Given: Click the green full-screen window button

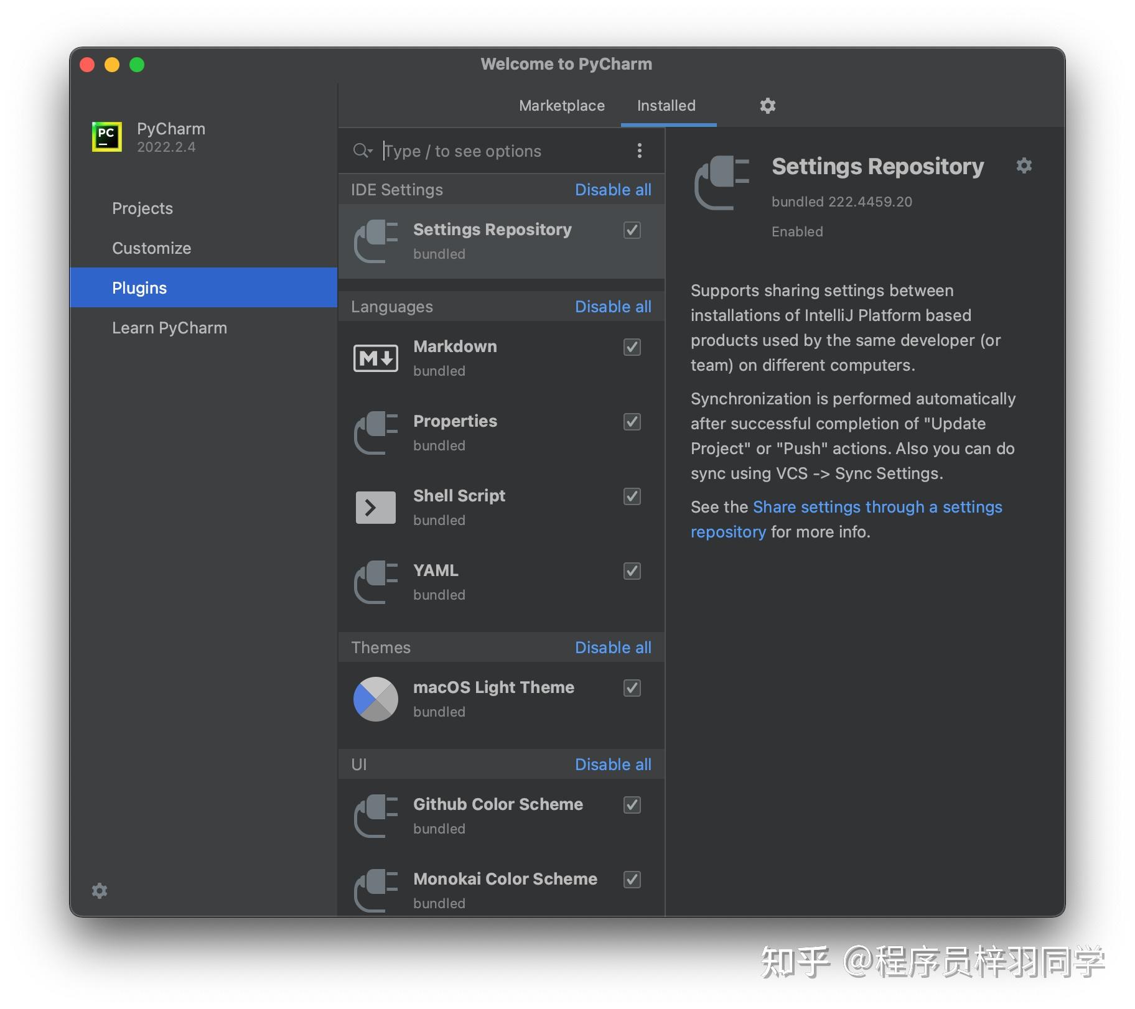Looking at the screenshot, I should click(137, 65).
